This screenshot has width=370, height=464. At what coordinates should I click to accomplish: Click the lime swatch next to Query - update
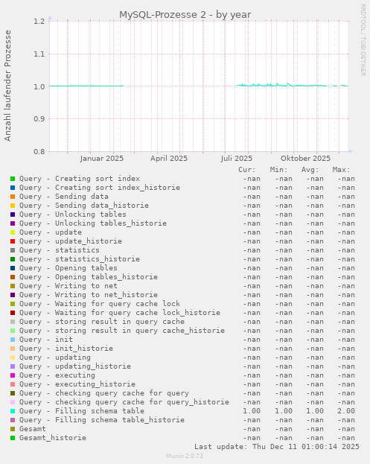(13, 232)
